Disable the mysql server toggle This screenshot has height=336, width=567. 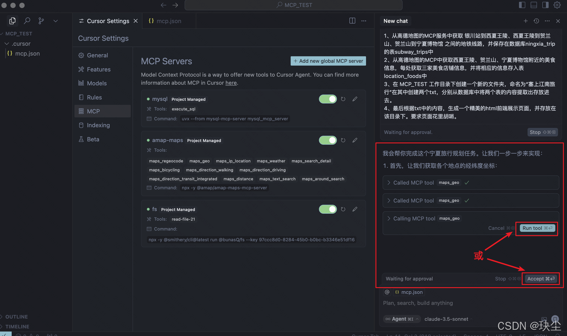(x=328, y=99)
